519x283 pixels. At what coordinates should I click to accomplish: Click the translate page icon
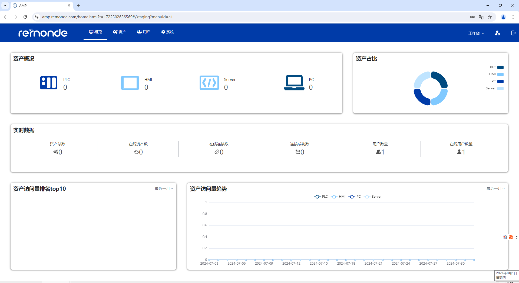(x=481, y=17)
